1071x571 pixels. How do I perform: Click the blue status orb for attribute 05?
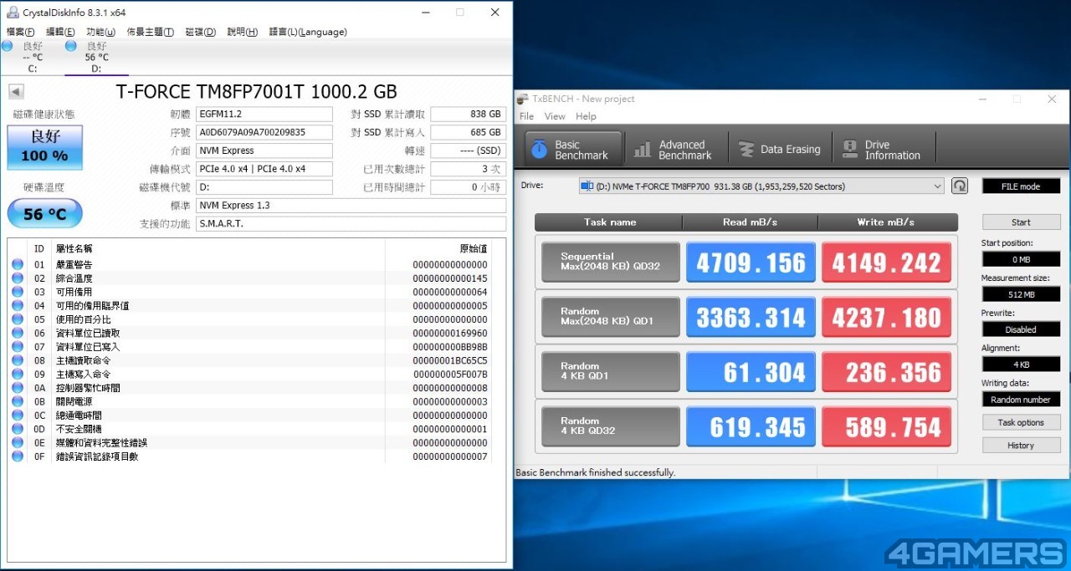18,319
